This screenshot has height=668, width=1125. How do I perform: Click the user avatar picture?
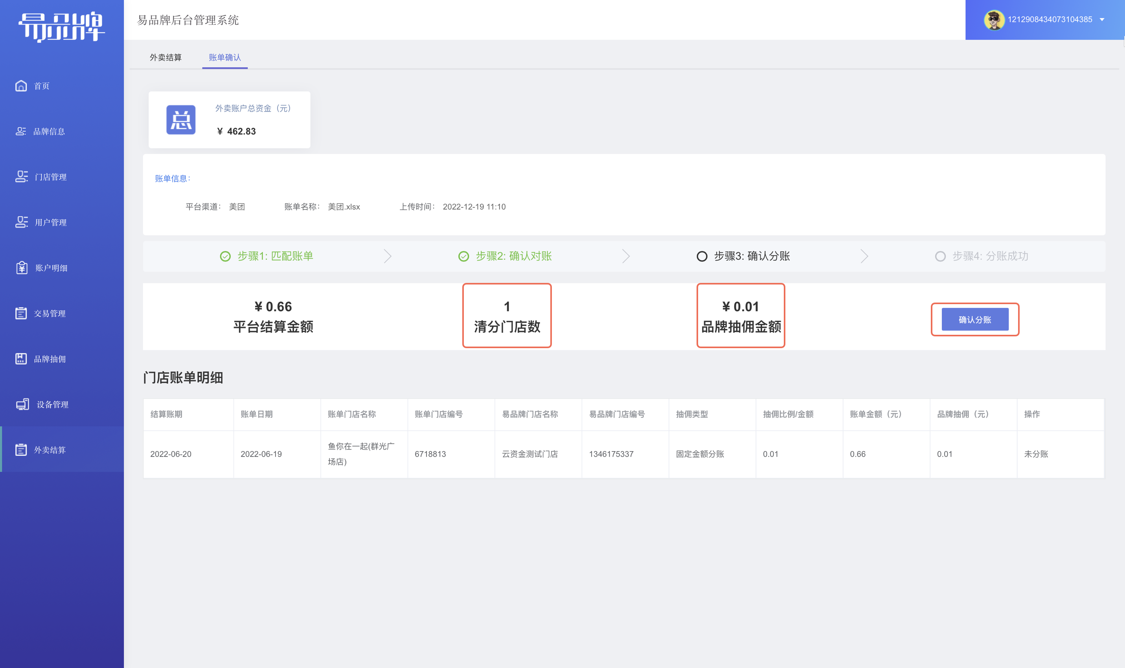994,20
